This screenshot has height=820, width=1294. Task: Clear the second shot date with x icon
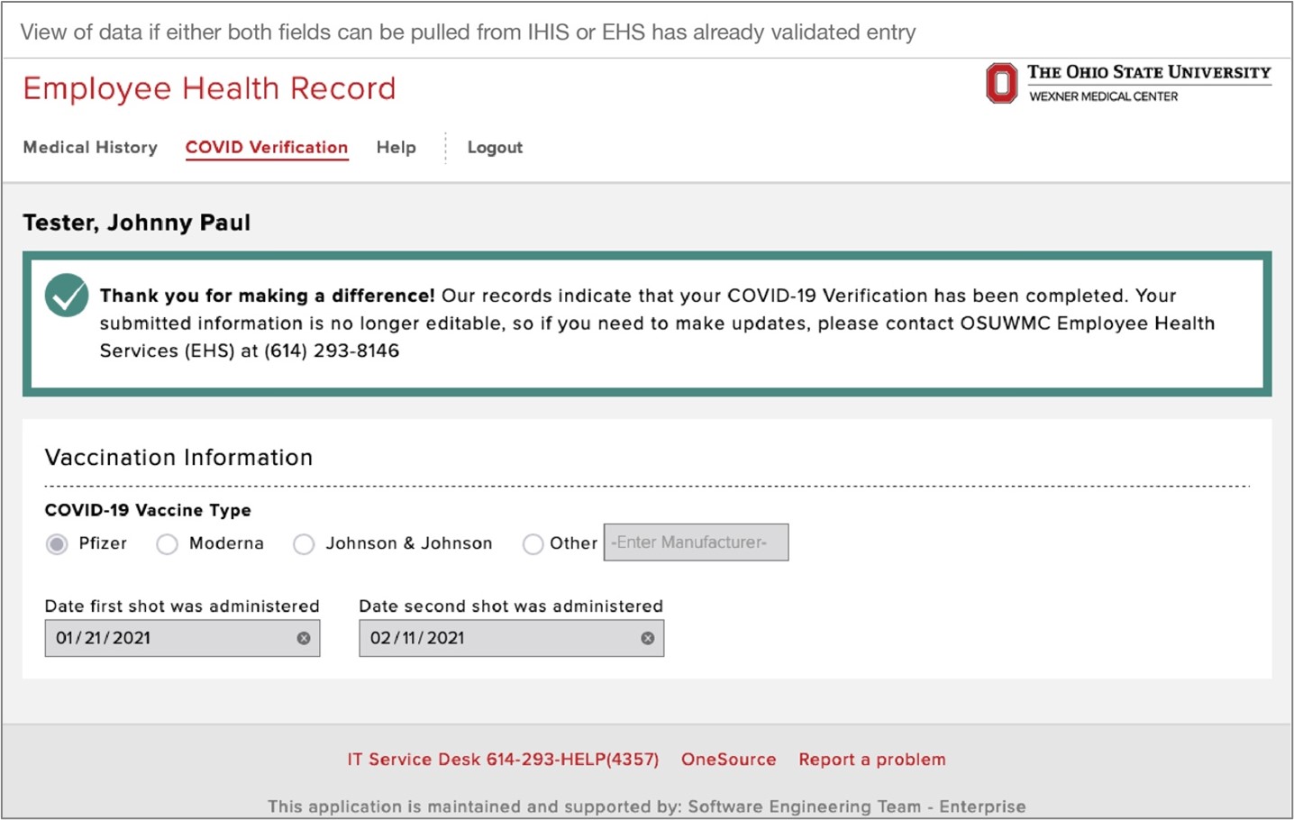point(647,638)
